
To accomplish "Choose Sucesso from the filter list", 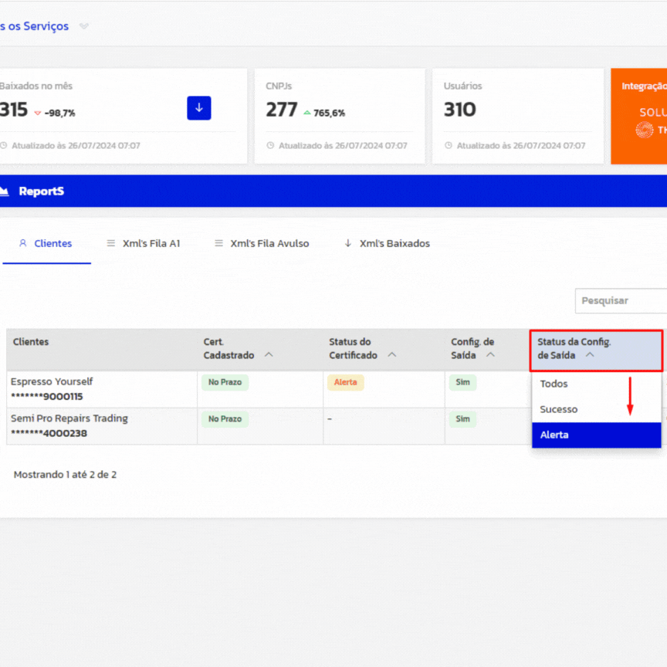I will coord(559,409).
